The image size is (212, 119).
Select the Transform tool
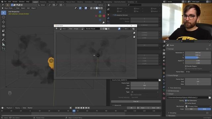pos(4,35)
